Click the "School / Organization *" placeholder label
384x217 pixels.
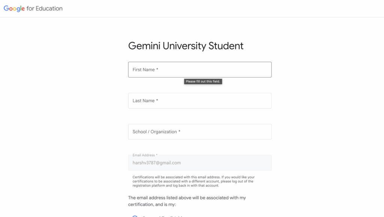[156, 132]
